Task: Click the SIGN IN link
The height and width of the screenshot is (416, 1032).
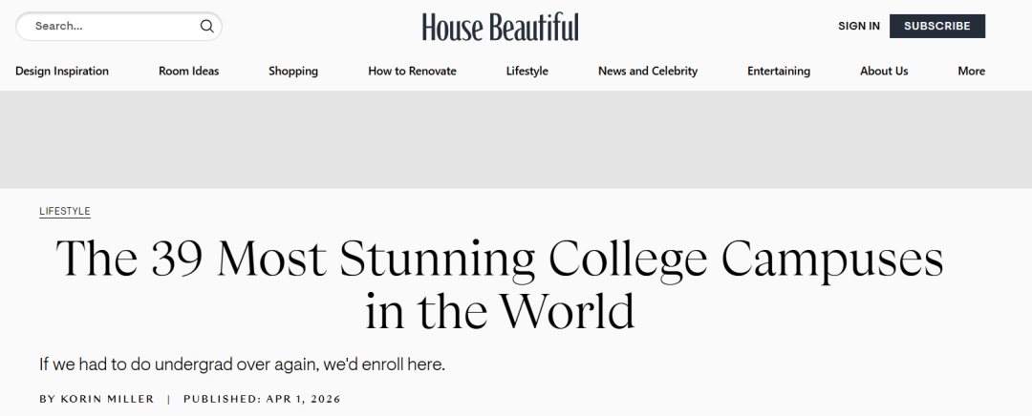Action: 858,27
